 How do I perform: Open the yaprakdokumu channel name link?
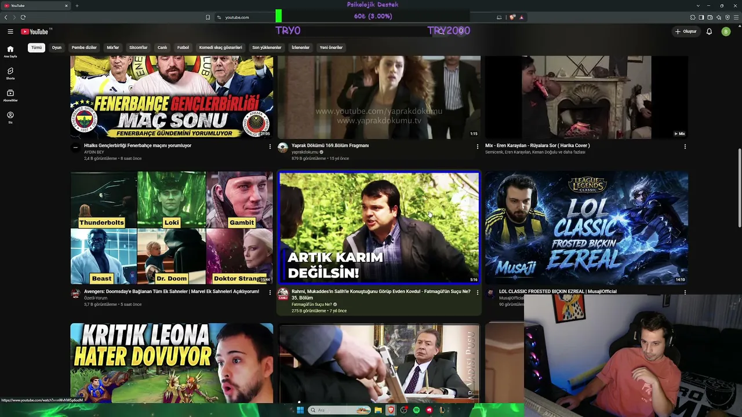coord(305,152)
